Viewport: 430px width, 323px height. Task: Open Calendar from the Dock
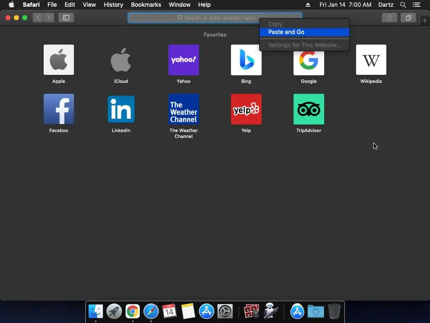pos(169,311)
